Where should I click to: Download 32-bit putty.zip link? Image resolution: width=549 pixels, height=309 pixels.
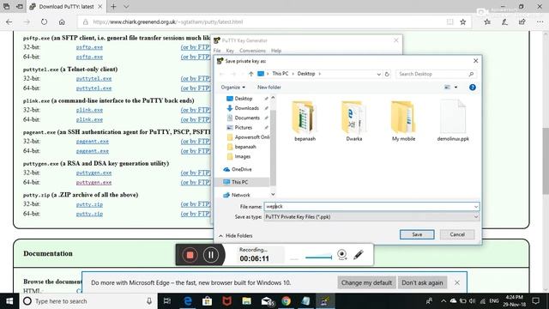tap(89, 204)
